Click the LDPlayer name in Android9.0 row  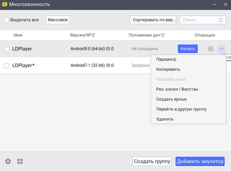22,49
